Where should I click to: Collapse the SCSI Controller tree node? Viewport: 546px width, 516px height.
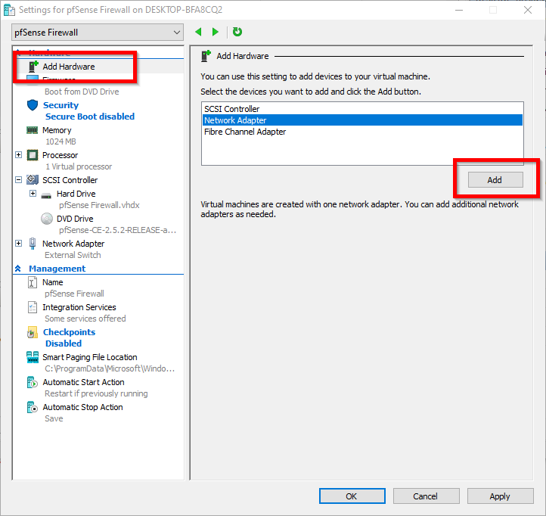click(x=19, y=180)
